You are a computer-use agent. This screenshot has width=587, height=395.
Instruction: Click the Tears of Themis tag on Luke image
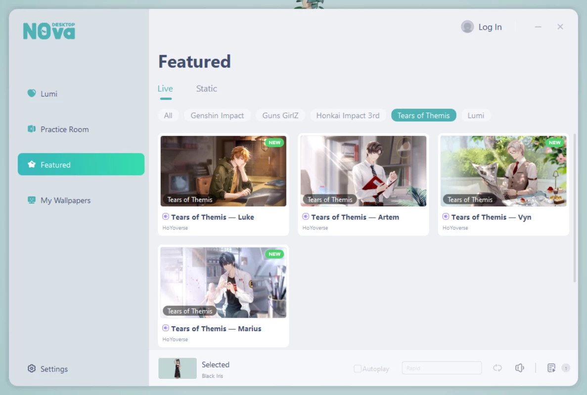(x=190, y=199)
